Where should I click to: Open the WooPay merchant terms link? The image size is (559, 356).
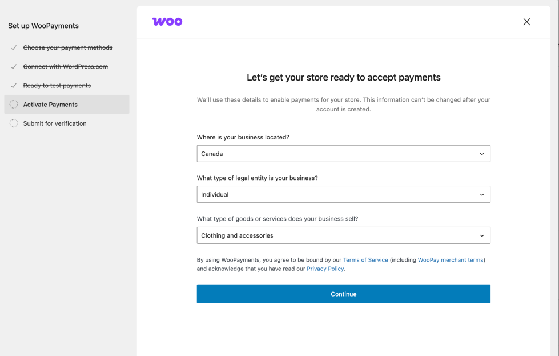pos(451,260)
